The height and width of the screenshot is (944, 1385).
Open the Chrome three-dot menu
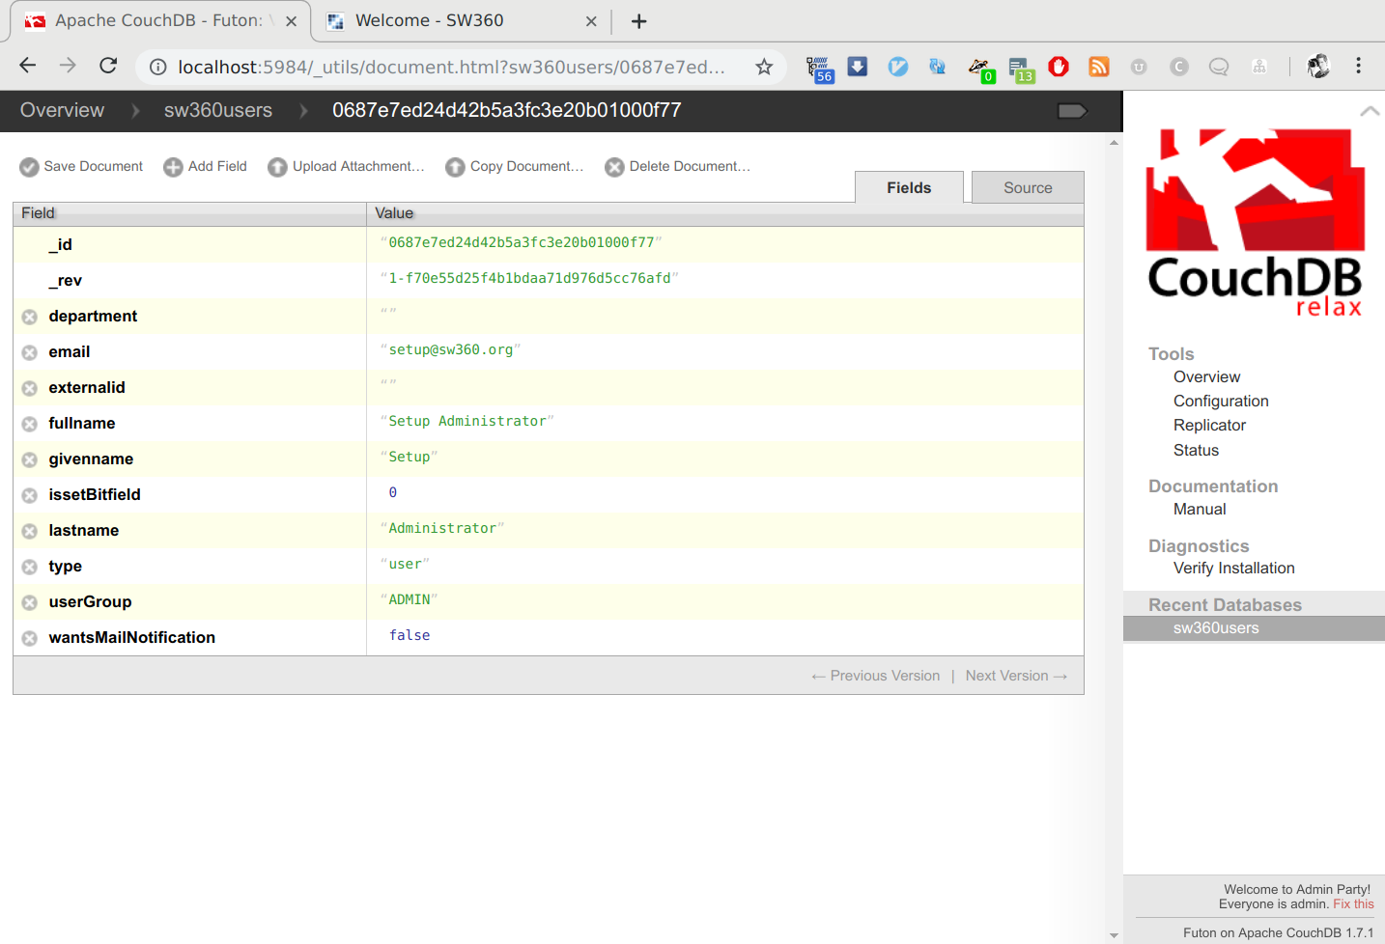coord(1358,66)
